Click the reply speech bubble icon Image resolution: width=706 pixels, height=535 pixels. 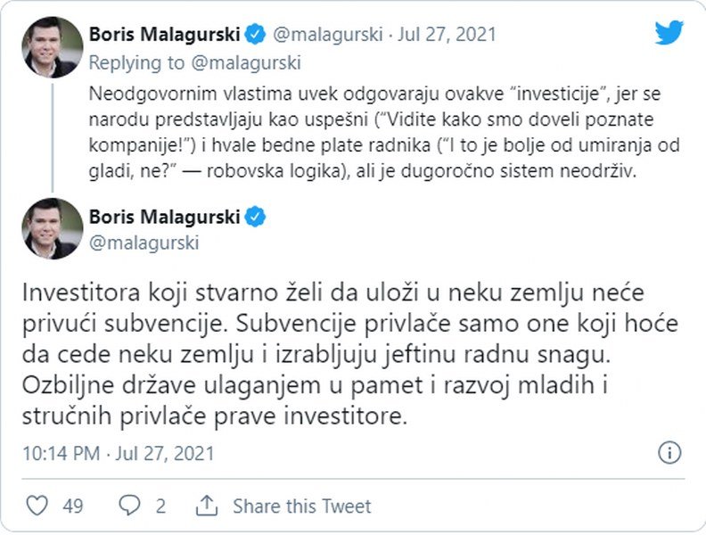pos(130,506)
